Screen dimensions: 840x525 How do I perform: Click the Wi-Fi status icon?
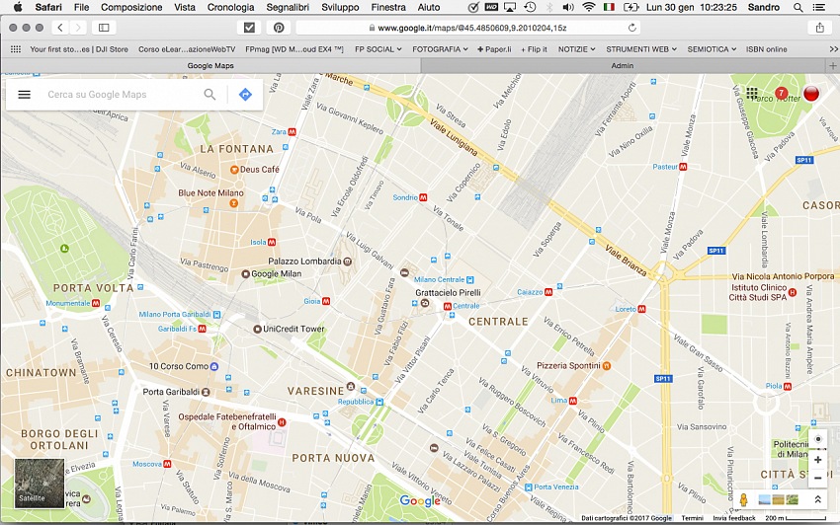pyautogui.click(x=589, y=8)
